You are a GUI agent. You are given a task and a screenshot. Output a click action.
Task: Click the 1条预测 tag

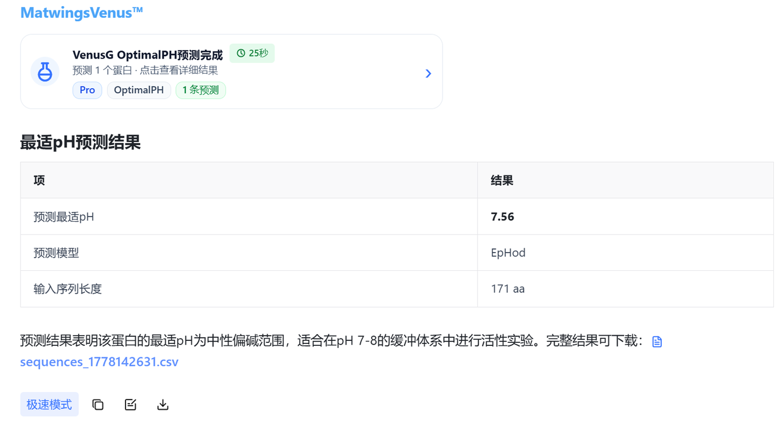[200, 90]
